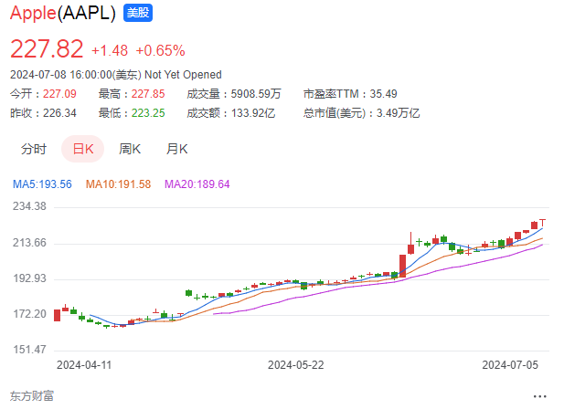
Task: Click the y-axis label 172.20
Action: click(29, 314)
